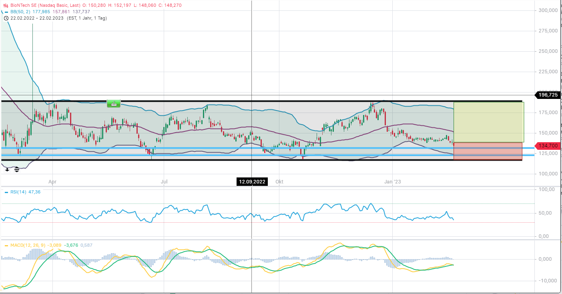This screenshot has height=294, width=562.
Task: Click the horizontal-lines alignment icon near the down arrow
Action: tap(16, 169)
